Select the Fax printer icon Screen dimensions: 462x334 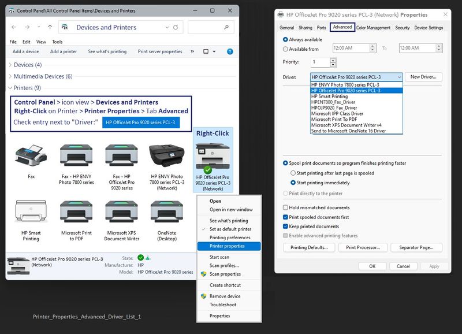click(31, 154)
